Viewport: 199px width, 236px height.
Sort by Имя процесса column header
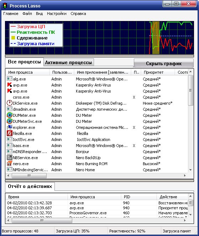click(x=27, y=72)
